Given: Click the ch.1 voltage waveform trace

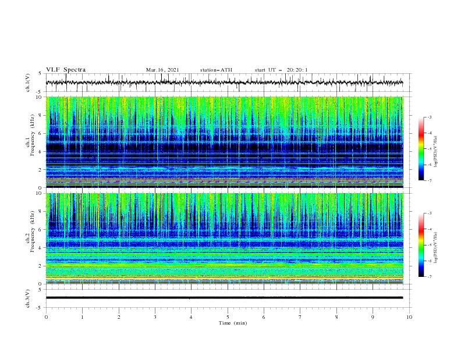Looking at the screenshot, I should coord(224,83).
